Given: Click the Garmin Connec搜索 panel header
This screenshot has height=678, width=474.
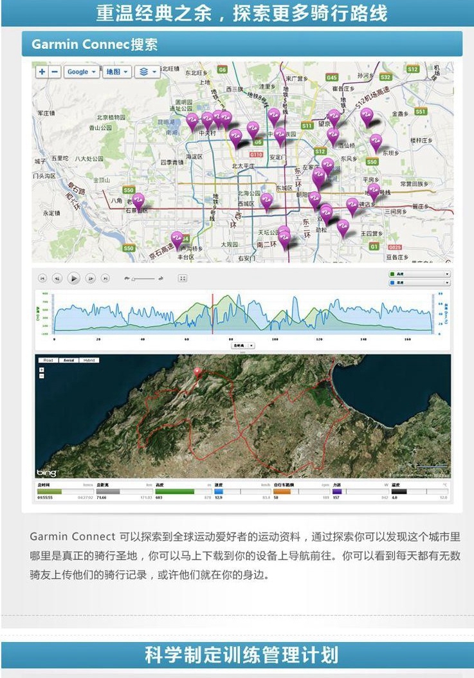Looking at the screenshot, I should click(242, 44).
